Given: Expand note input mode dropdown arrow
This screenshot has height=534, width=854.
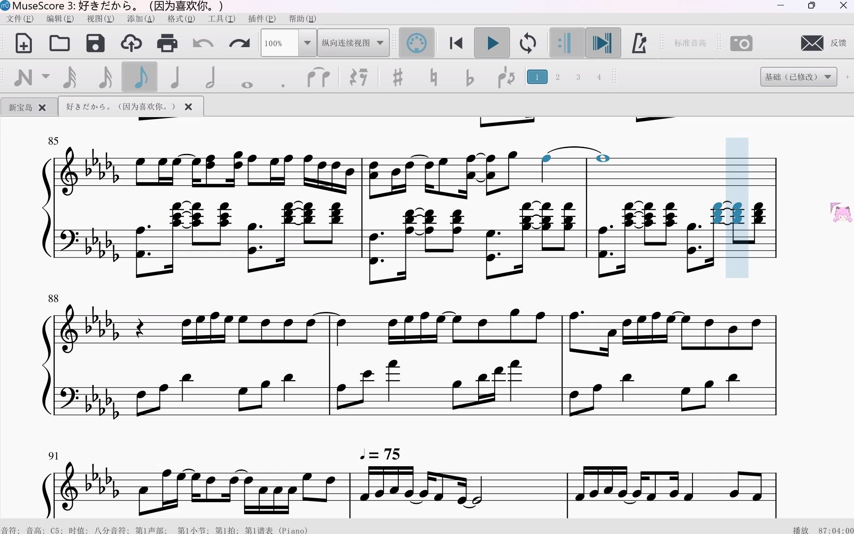Looking at the screenshot, I should pyautogui.click(x=46, y=76).
